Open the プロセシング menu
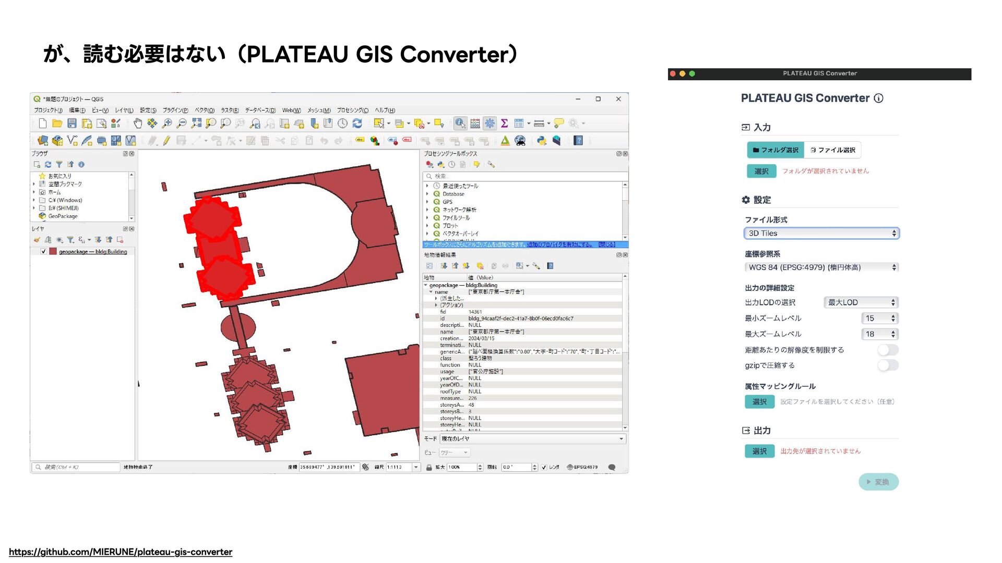The image size is (1002, 563). pyautogui.click(x=352, y=111)
